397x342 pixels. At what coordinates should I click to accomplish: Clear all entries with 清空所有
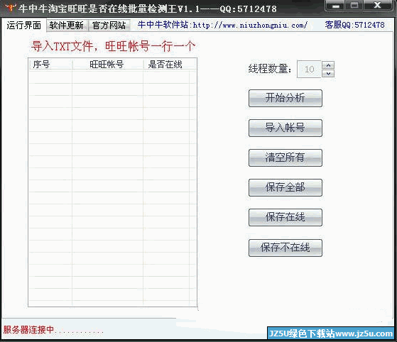(x=285, y=158)
